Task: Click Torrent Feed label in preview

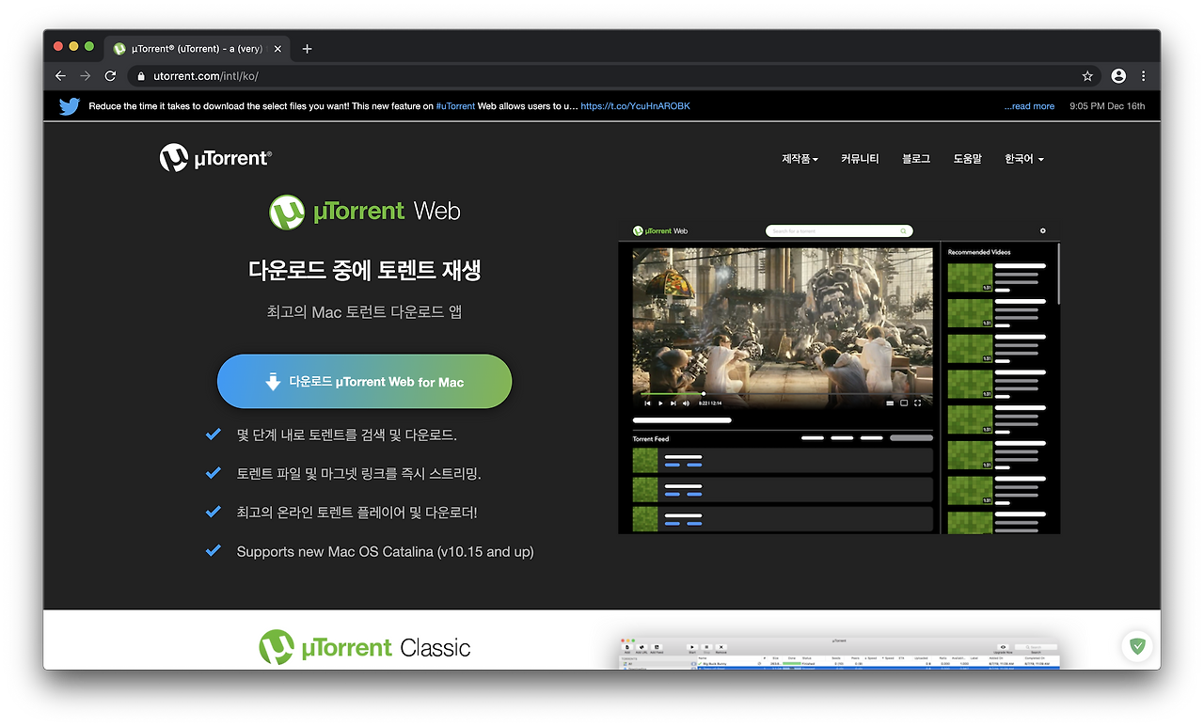Action: pos(651,438)
